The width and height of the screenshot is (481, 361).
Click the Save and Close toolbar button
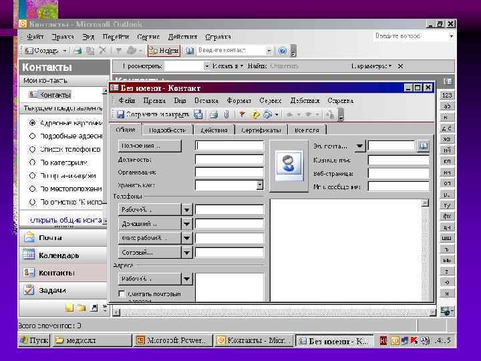[154, 114]
